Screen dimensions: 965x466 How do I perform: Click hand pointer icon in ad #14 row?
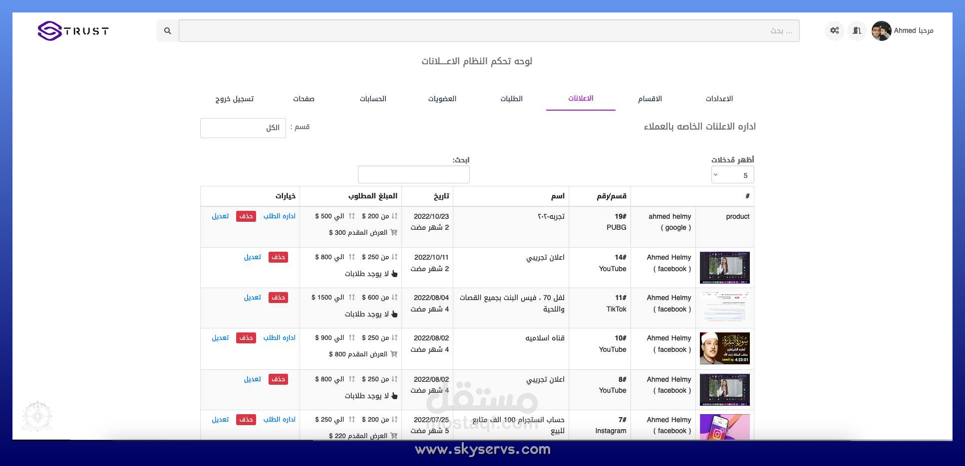394,274
